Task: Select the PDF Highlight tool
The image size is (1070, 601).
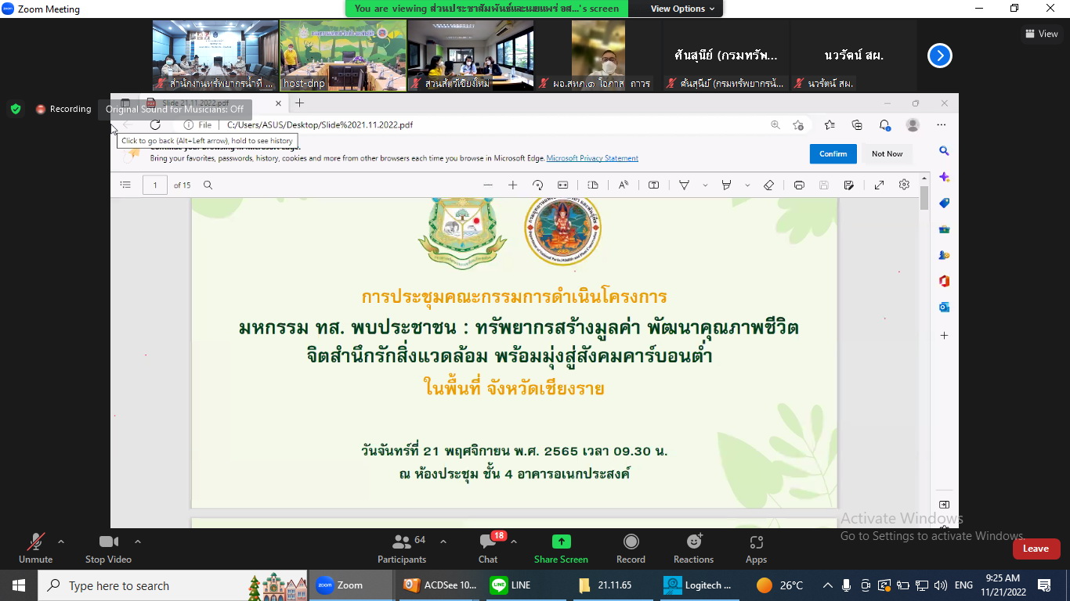Action: (726, 185)
